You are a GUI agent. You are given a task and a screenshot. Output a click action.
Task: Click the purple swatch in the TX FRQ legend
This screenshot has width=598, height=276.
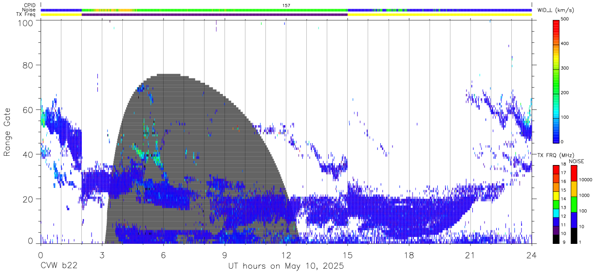(556, 230)
